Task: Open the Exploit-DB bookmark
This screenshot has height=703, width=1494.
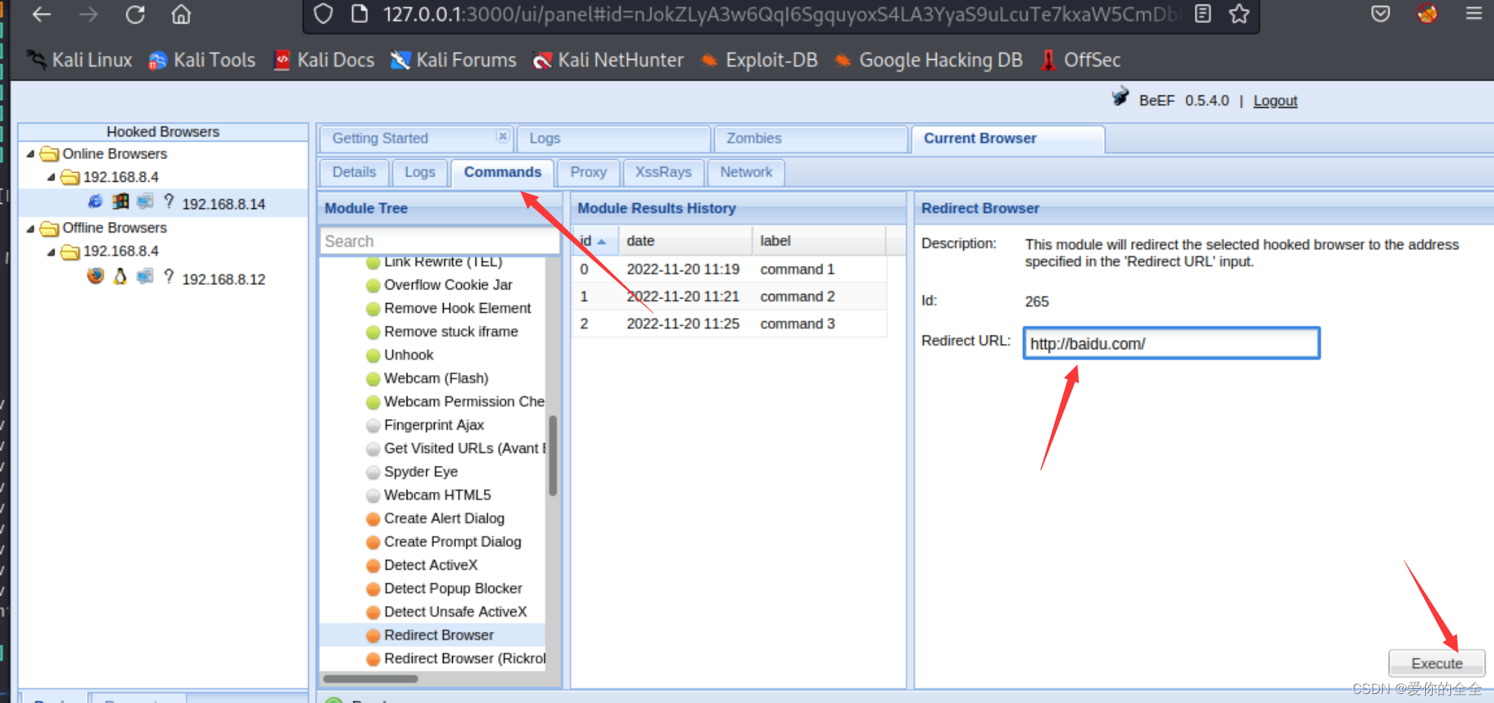Action: pyautogui.click(x=759, y=60)
